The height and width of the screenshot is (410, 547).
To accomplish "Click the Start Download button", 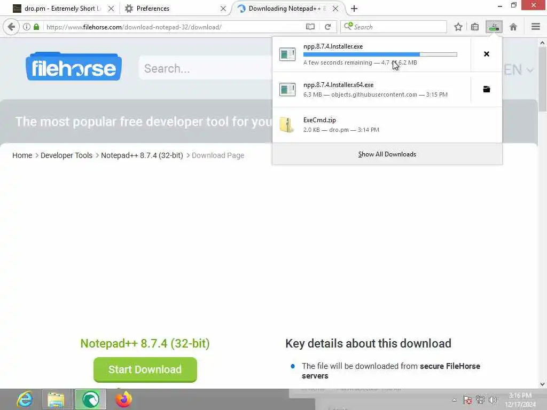I will point(145,369).
